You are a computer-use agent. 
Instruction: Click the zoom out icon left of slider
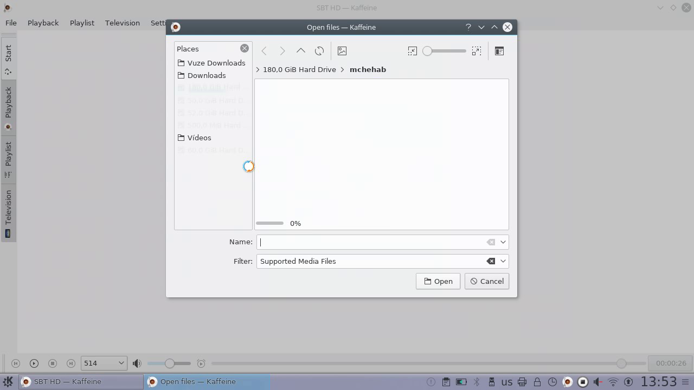coord(413,51)
